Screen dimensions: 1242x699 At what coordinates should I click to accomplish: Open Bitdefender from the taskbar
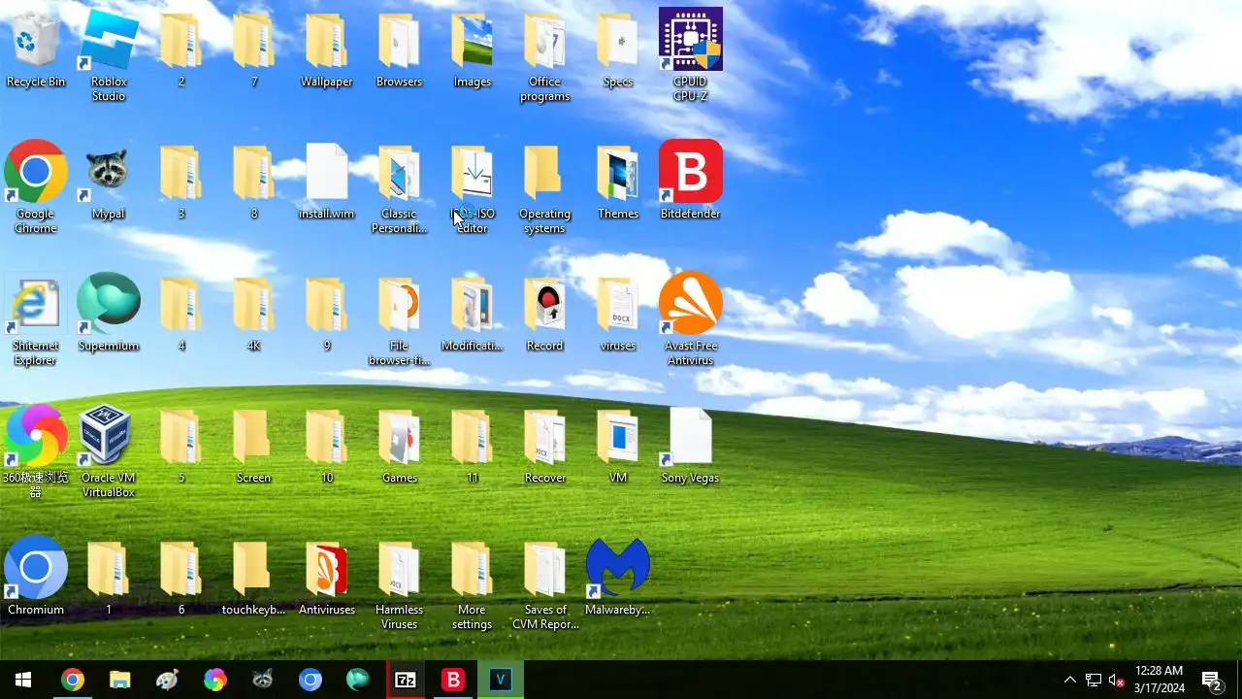453,680
